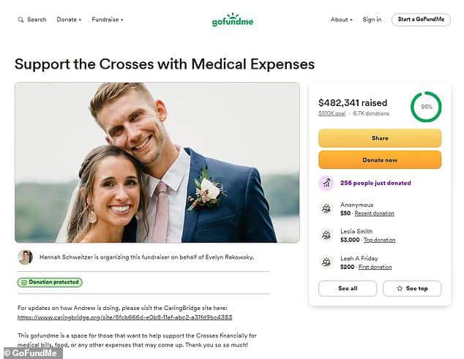464x359 pixels.
Task: Click the Donation protected shield badge
Action: pos(50,281)
